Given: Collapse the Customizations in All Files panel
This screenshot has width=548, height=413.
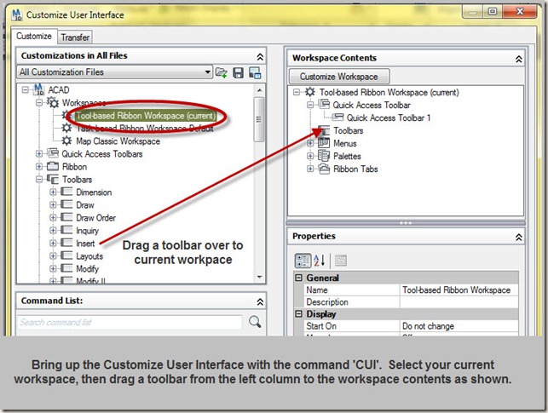Looking at the screenshot, I should 260,56.
